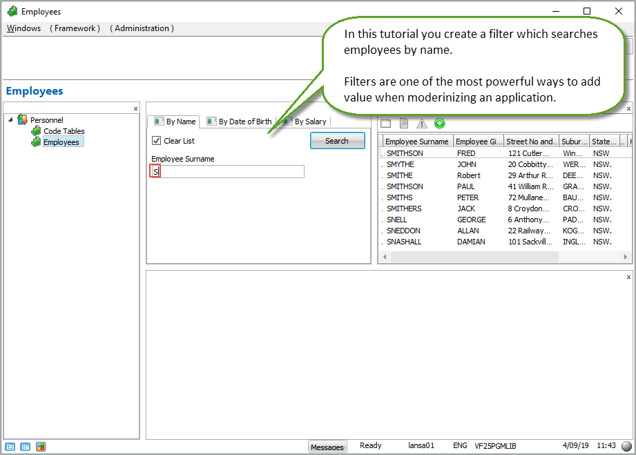The width and height of the screenshot is (636, 455).
Task: Close the navigation tree pane
Action: pyautogui.click(x=135, y=108)
